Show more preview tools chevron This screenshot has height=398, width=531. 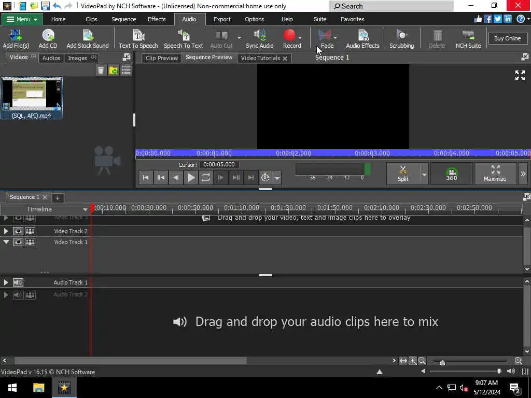(523, 174)
